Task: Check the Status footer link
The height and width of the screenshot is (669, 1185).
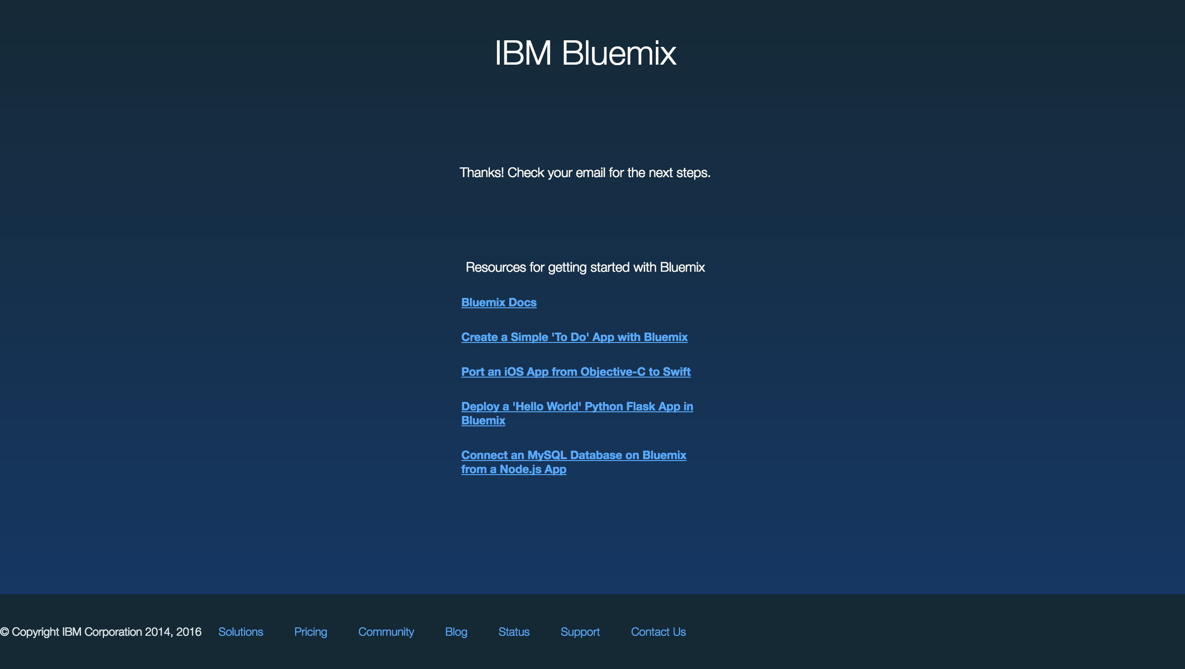Action: (x=514, y=632)
